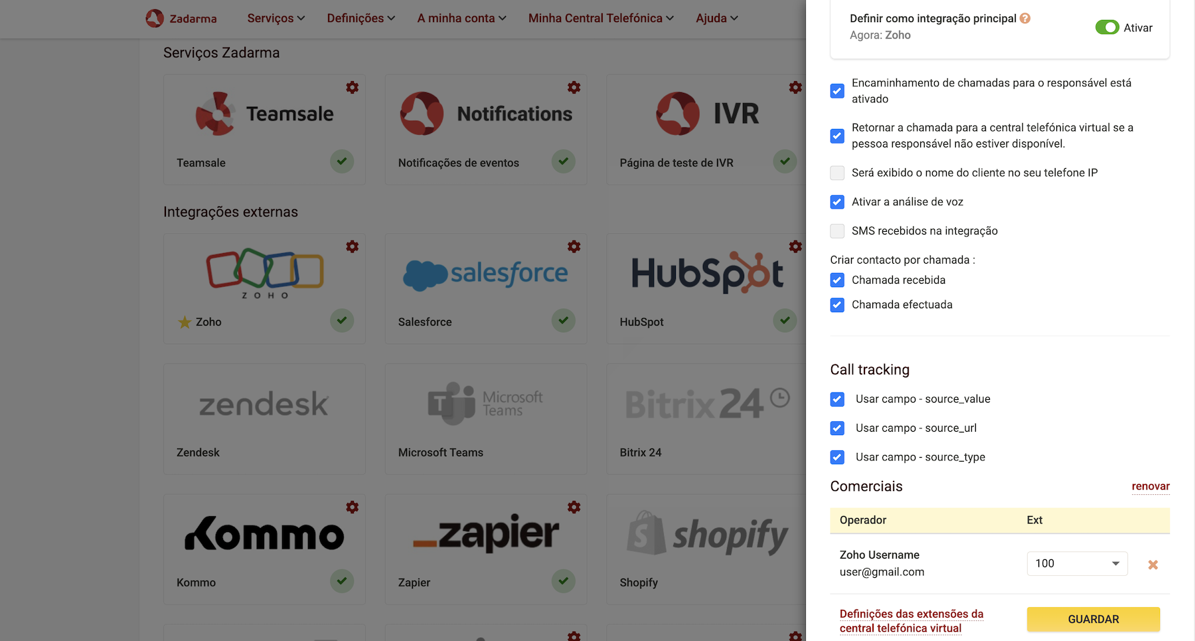Screen dimensions: 1195x641
Task: Check Será exibido o nome do cliente
Action: (x=837, y=173)
